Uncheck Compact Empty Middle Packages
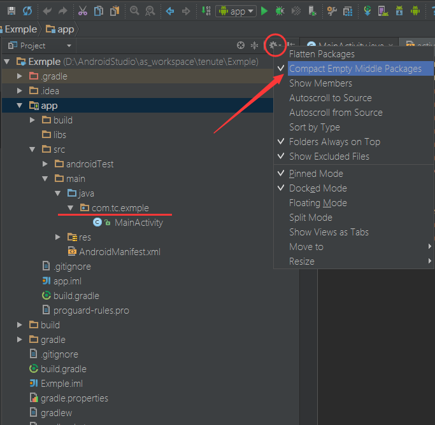This screenshot has height=425, width=435. coord(353,69)
